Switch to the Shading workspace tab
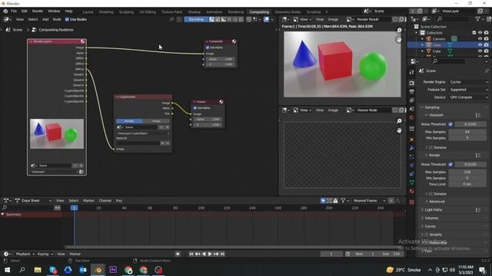This screenshot has width=492, height=276. 194,12
